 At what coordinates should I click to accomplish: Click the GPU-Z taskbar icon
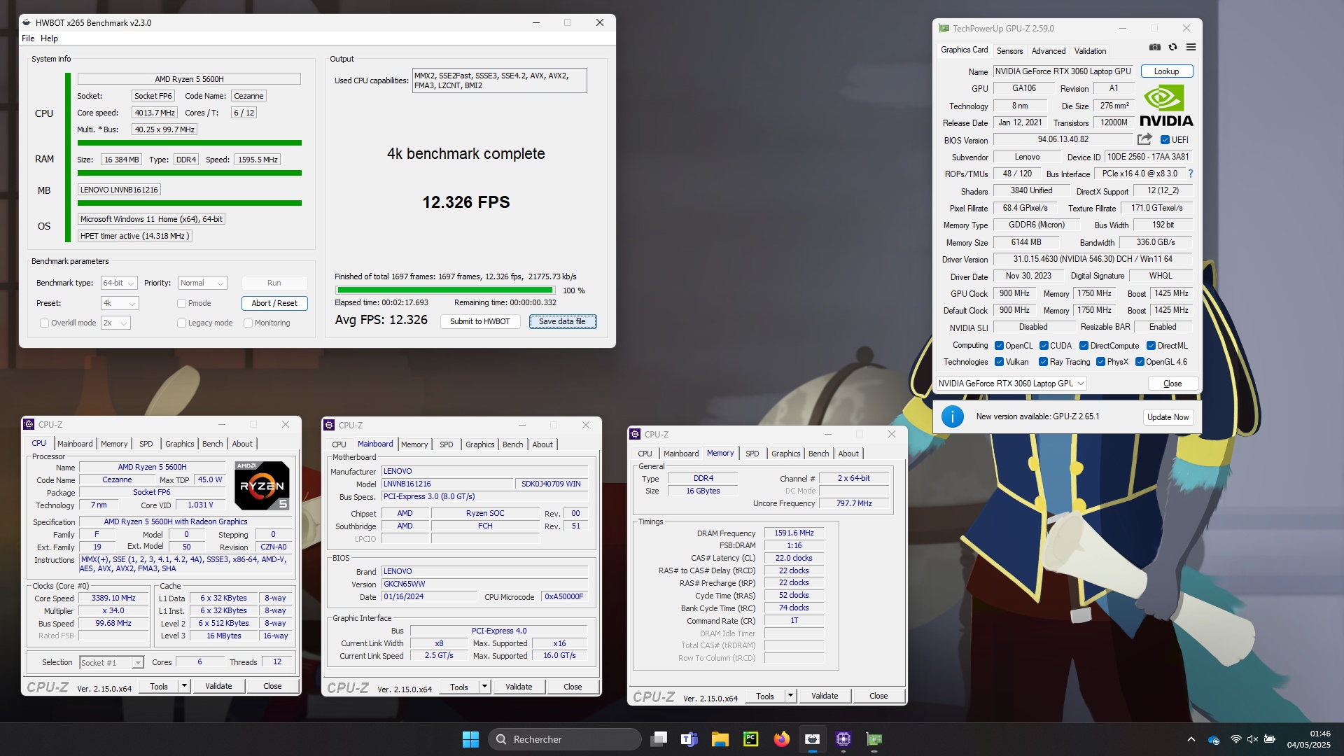point(874,739)
